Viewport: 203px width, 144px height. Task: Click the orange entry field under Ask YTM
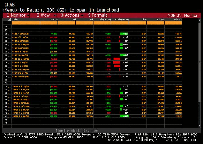(173, 23)
